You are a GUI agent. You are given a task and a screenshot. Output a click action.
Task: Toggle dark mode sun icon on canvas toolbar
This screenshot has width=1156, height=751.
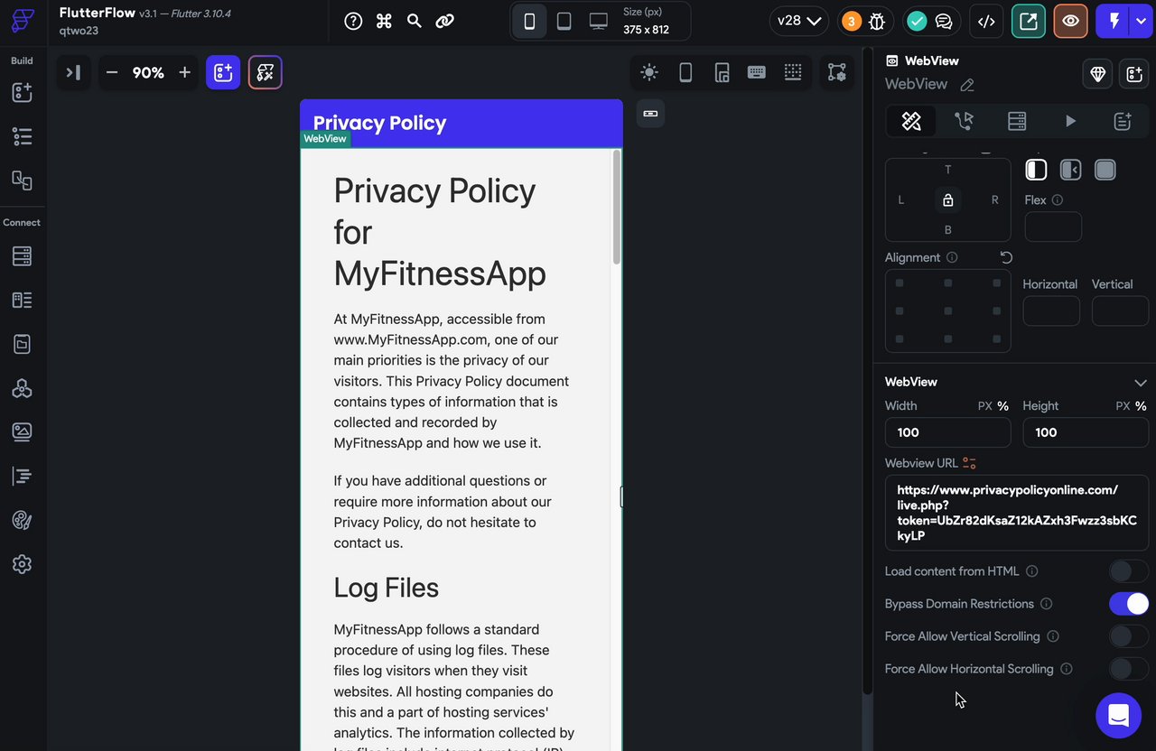pos(648,73)
